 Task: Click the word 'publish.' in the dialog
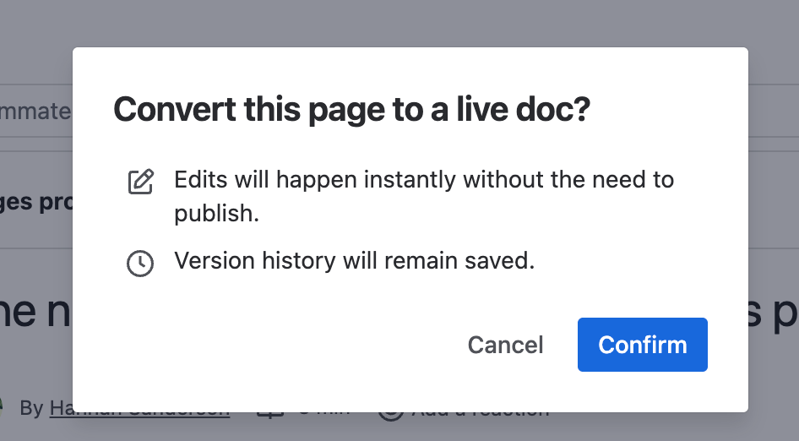[216, 213]
